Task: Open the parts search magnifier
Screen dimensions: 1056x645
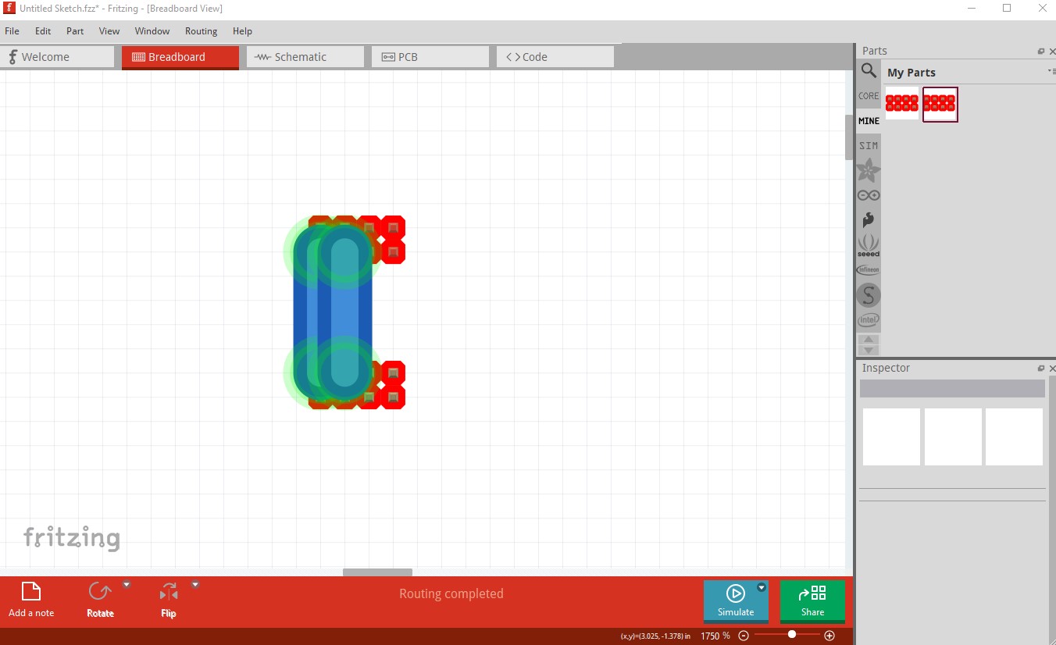Action: pos(869,71)
